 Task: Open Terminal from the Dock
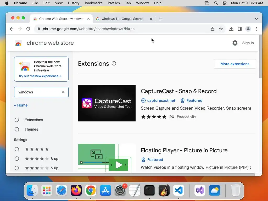click(149, 190)
